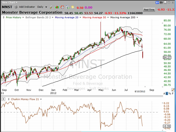Viewport: 176px width, 132px height.
Task: Toggle the % percent scale option
Action: click(x=170, y=93)
